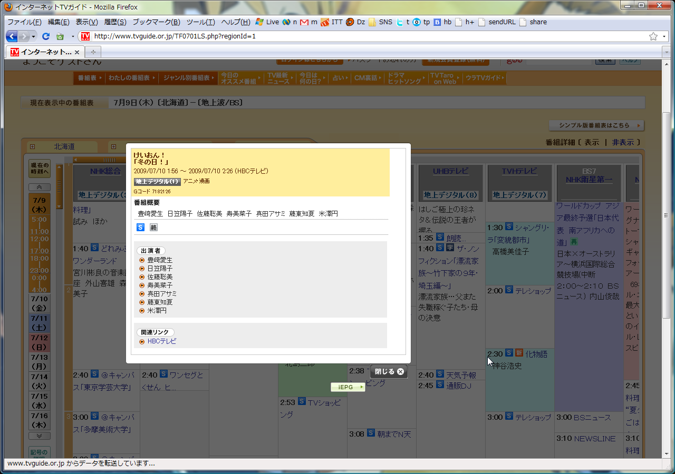Select the ジャンル別番組表 site tab
Viewport: 675px width, 474px height.
point(189,78)
